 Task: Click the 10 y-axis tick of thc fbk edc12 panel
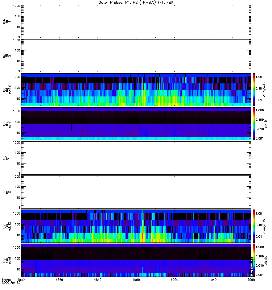coord(18,235)
